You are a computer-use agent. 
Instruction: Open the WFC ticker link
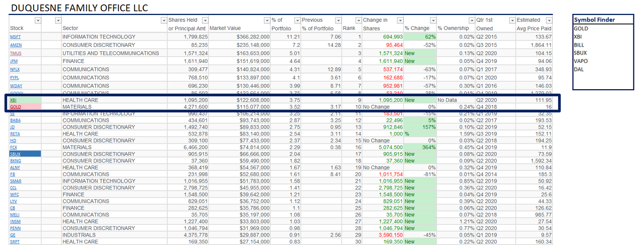tap(14, 195)
